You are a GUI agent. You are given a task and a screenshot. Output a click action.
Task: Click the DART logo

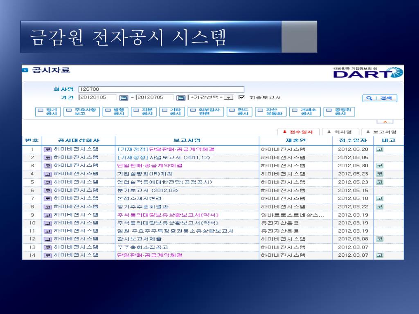[x=368, y=72]
